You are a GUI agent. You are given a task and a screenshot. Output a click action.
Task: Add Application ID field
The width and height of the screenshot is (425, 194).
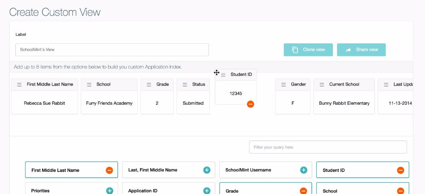tap(207, 191)
